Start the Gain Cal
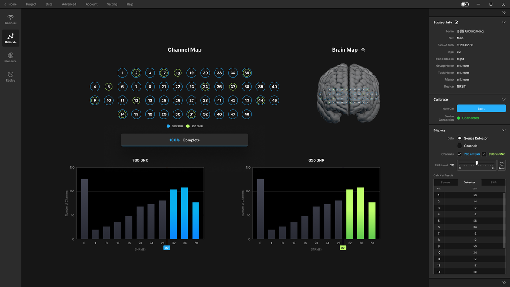Viewport: 510px width, 287px height. click(481, 108)
